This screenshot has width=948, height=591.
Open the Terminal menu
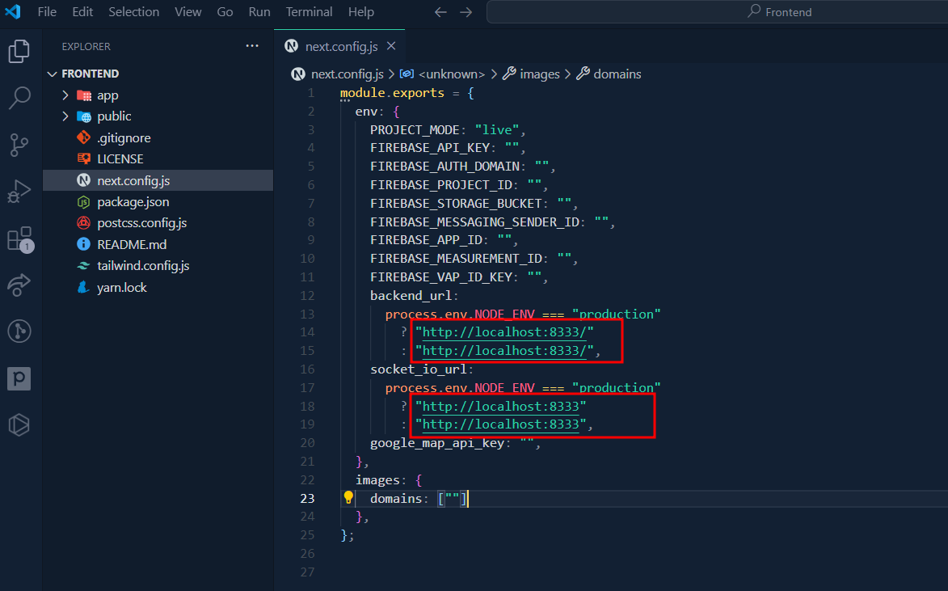coord(309,12)
